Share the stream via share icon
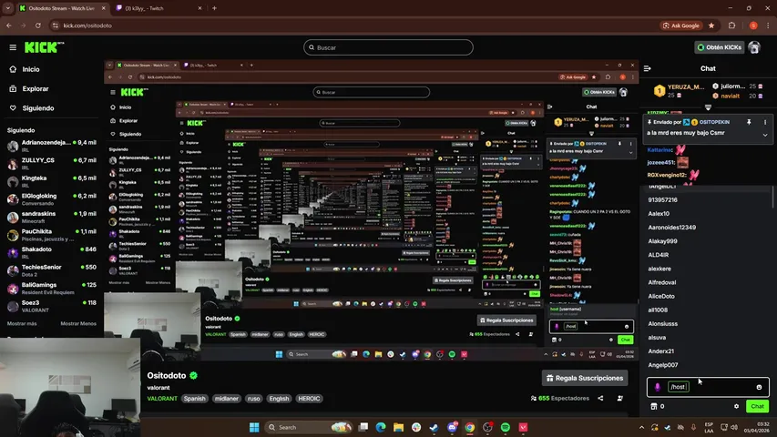Viewport: 777px width, 437px height. pos(600,398)
